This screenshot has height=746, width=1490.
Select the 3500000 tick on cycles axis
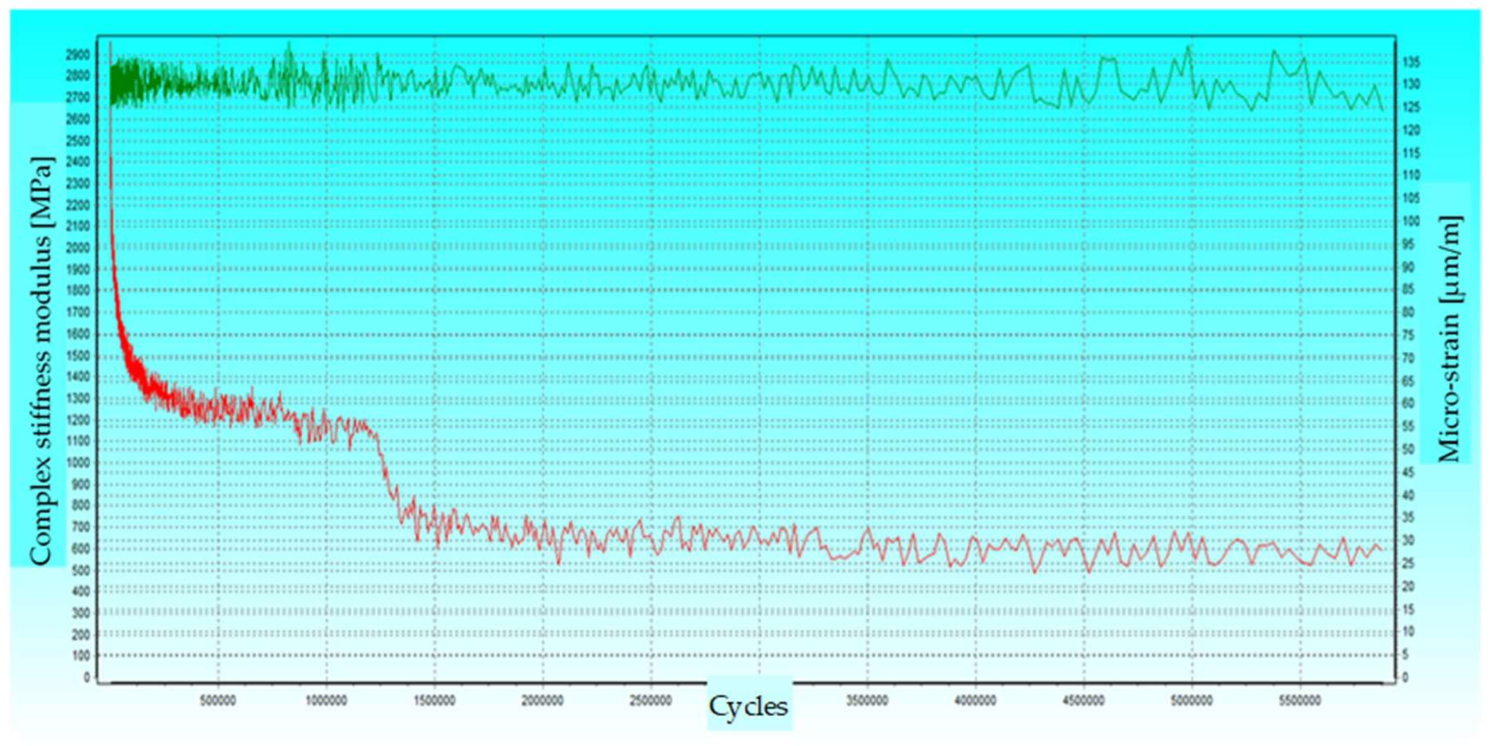[867, 701]
